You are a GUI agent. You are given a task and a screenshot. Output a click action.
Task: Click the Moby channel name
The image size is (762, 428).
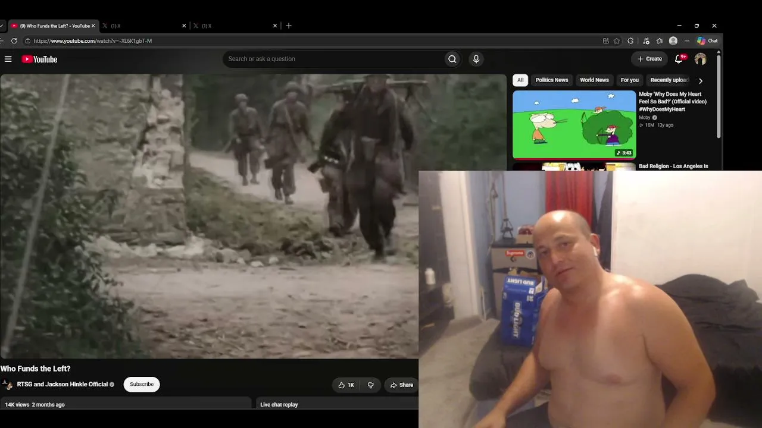[x=645, y=118]
